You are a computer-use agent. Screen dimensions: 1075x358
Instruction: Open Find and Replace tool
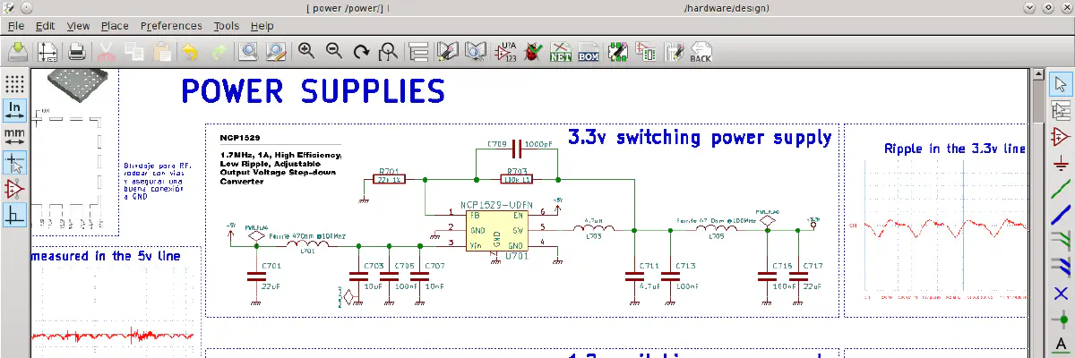[x=276, y=52]
